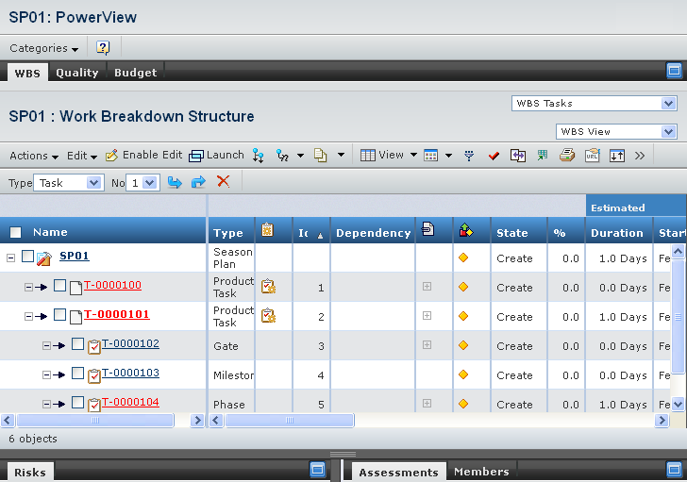687x482 pixels.
Task: Click the blue insert-below arrow icon
Action: [x=175, y=182]
